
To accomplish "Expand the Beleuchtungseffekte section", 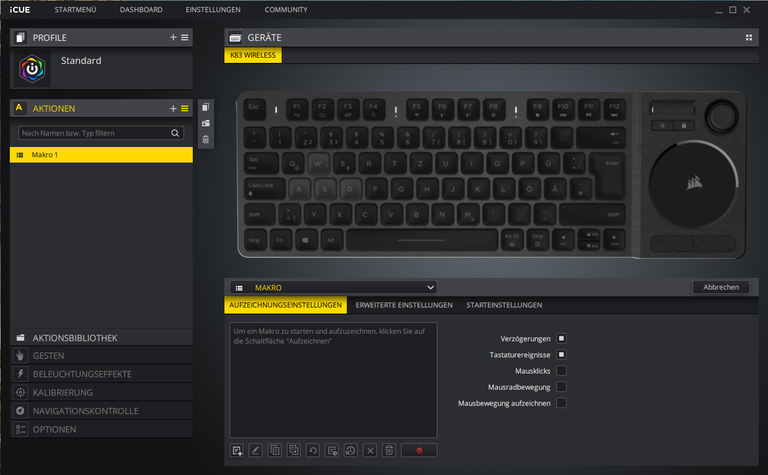I will coord(82,374).
